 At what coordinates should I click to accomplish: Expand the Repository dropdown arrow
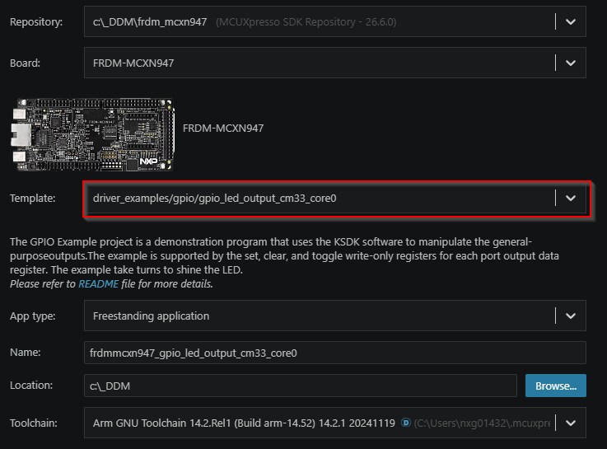tap(571, 22)
